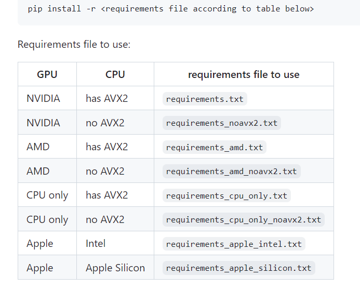Click the requirements_apple_intel.txt code label

pyautogui.click(x=234, y=244)
